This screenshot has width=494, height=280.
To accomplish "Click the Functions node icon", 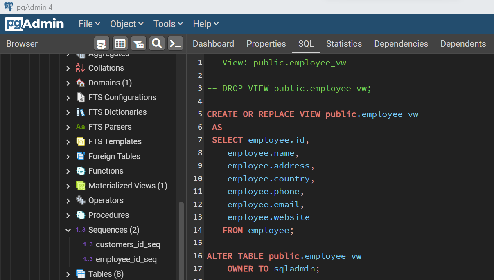I will [x=81, y=171].
